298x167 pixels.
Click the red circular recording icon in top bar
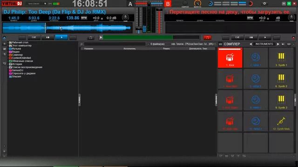coord(251,4)
